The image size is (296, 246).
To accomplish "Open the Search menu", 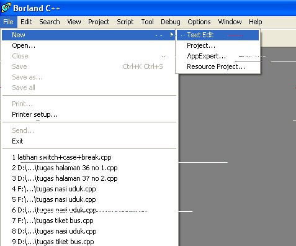I will pos(50,22).
